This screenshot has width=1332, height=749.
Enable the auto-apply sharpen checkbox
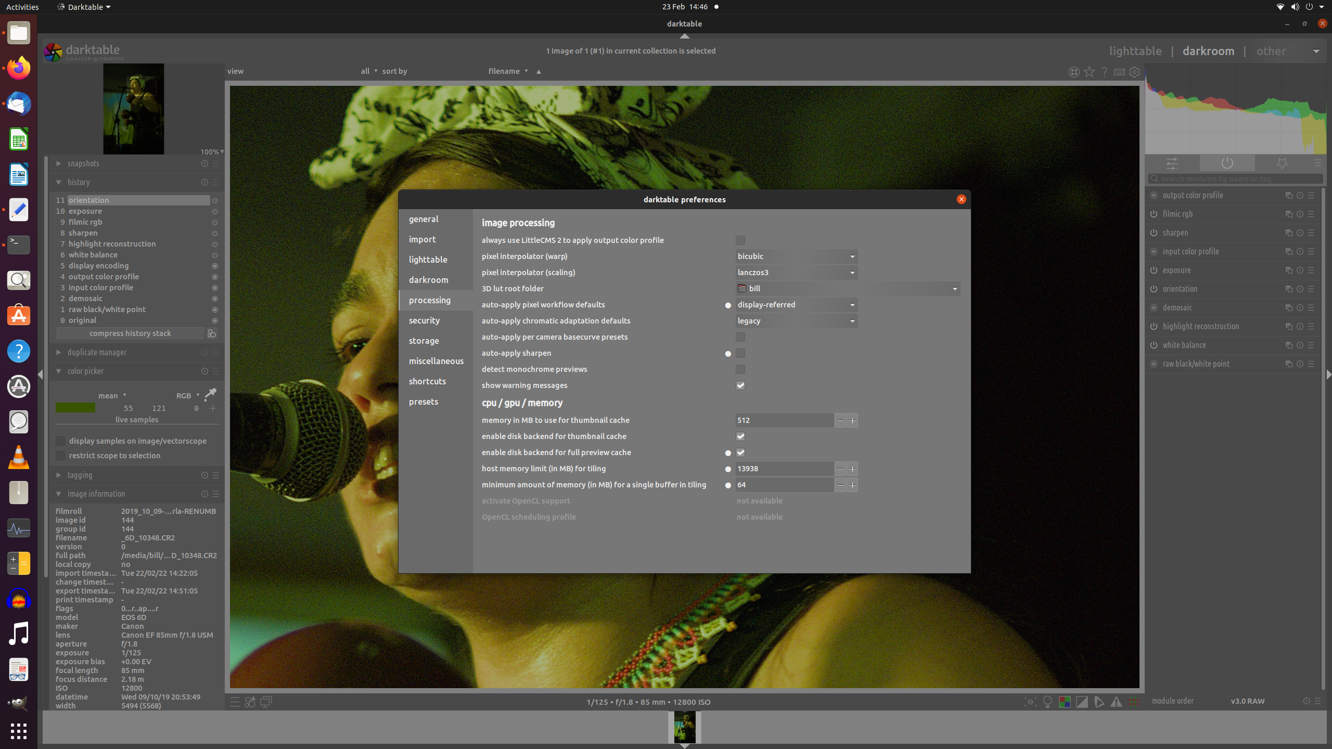pyautogui.click(x=740, y=353)
